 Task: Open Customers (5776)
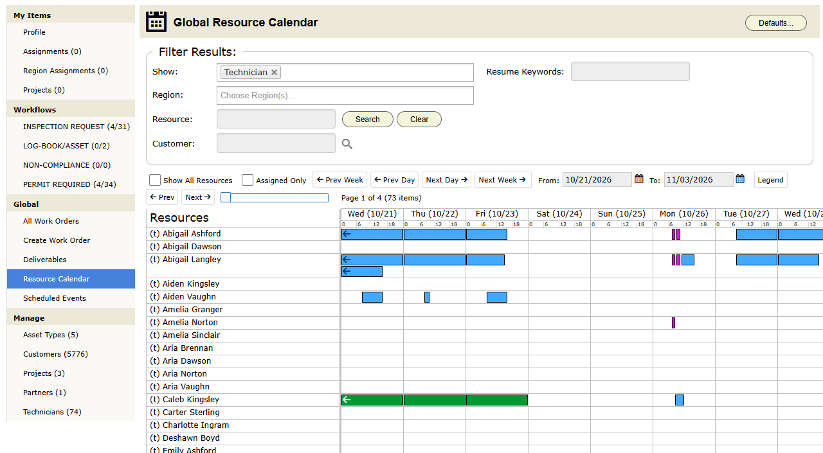click(x=71, y=354)
